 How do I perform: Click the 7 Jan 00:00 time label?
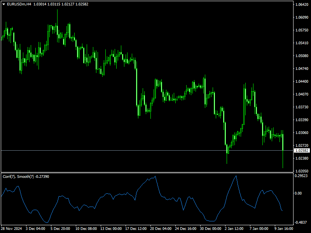(x=259, y=228)
